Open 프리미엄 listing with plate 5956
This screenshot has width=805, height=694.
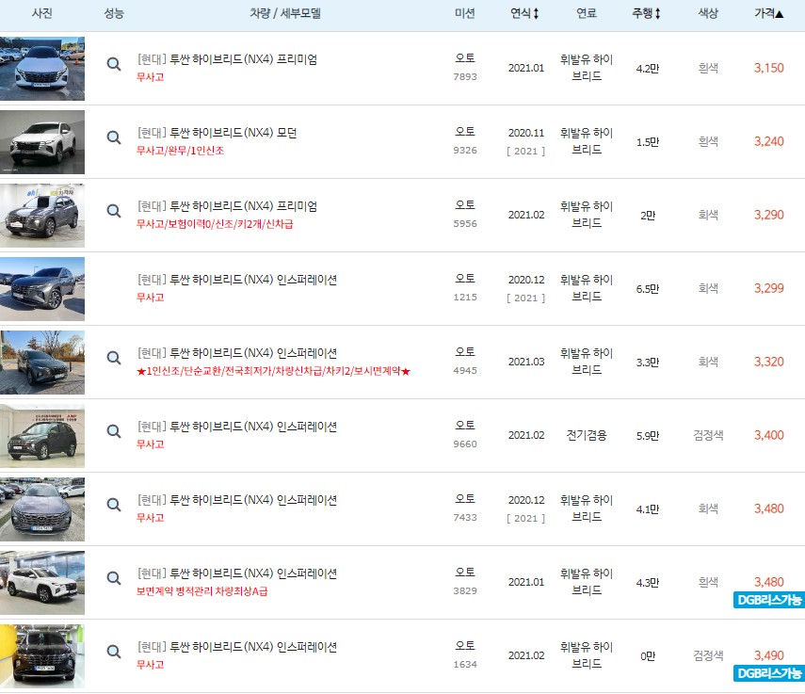(227, 206)
